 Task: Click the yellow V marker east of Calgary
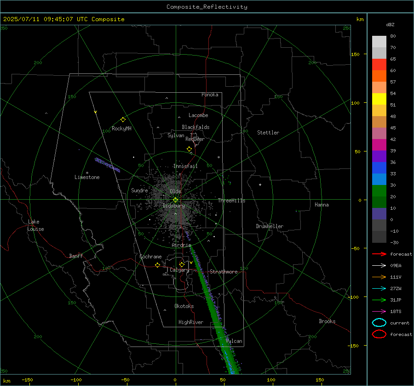tap(191, 263)
